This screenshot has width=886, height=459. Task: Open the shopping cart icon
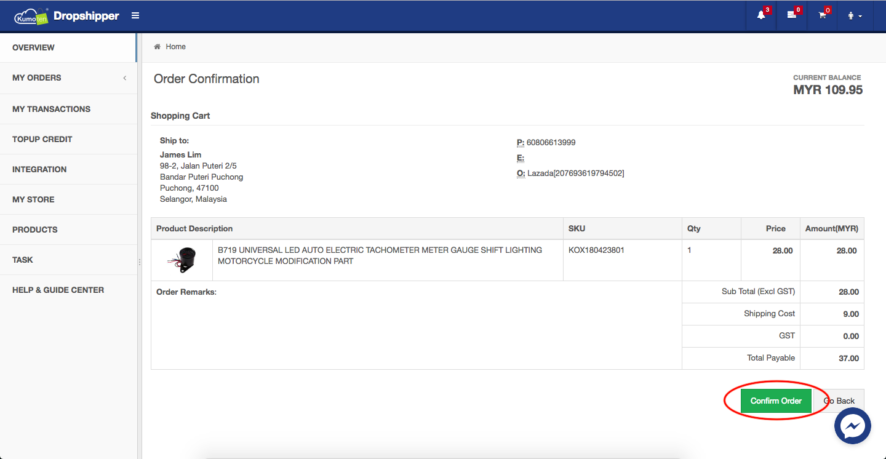click(822, 15)
